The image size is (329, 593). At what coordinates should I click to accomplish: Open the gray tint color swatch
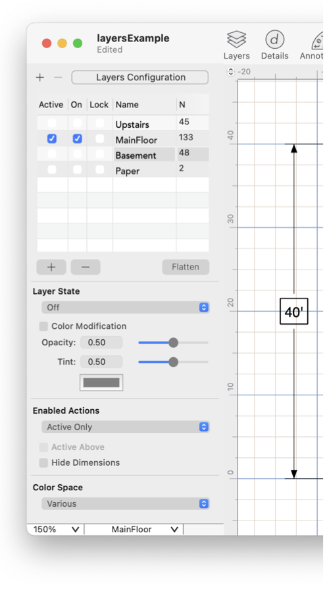pyautogui.click(x=101, y=383)
